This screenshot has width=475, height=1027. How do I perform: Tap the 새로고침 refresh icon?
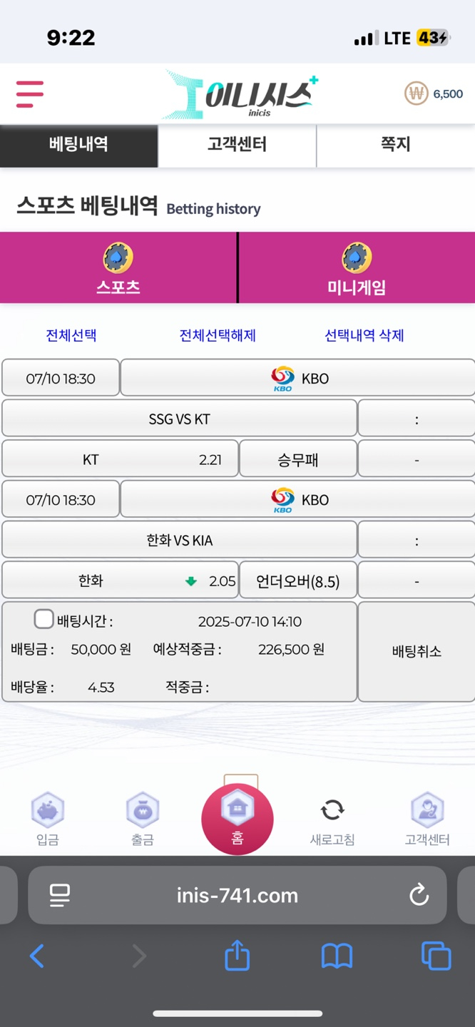(x=332, y=810)
